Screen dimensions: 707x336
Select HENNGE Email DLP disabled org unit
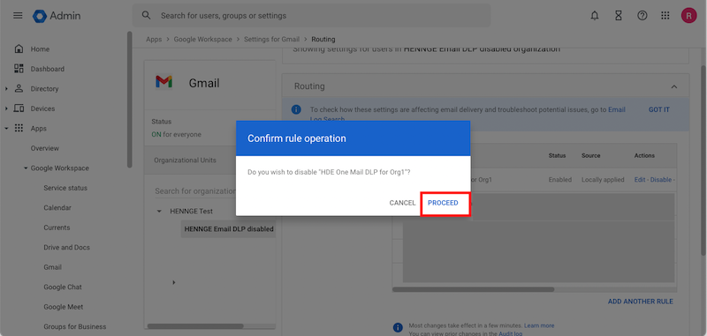229,229
